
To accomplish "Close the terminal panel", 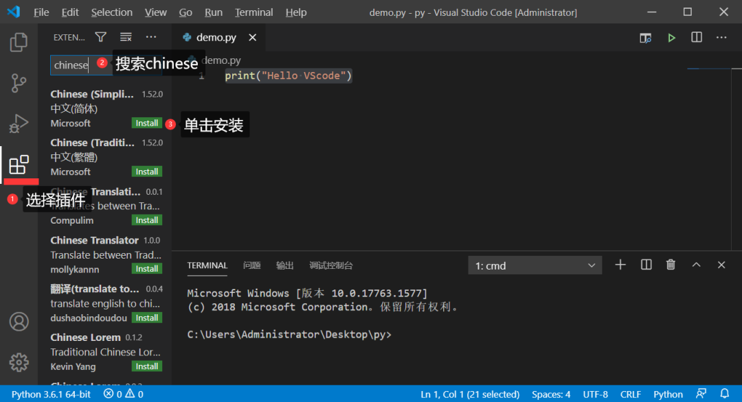I will tap(721, 265).
